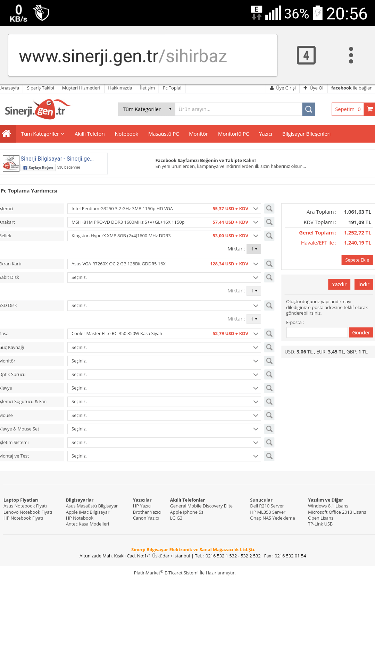Go to Notebook category
The image size is (375, 666).
tap(126, 134)
